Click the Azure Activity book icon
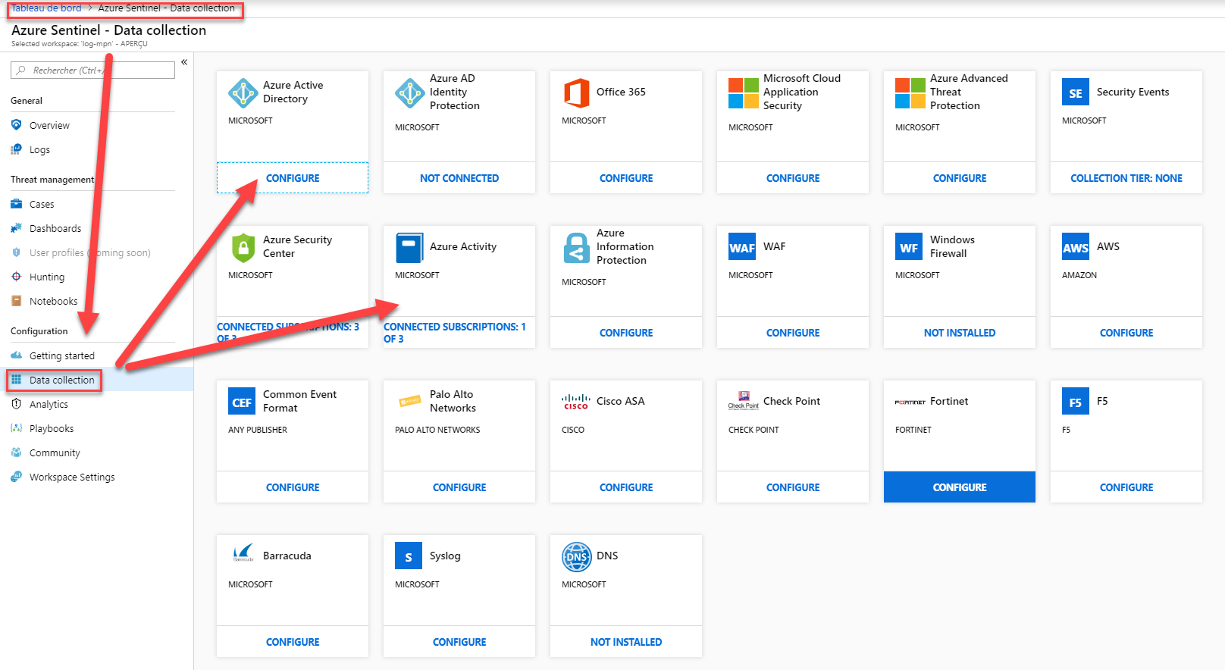1225x670 pixels. (409, 247)
